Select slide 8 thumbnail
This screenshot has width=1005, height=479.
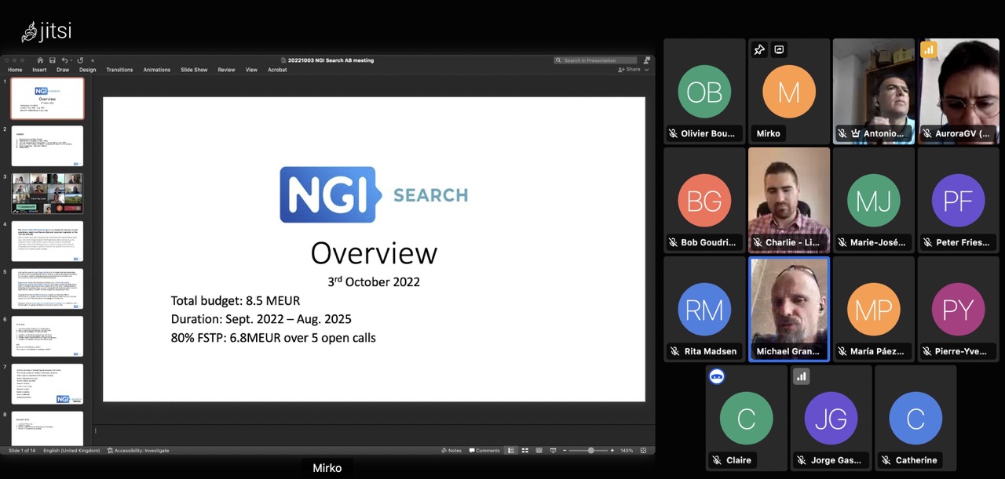point(47,428)
